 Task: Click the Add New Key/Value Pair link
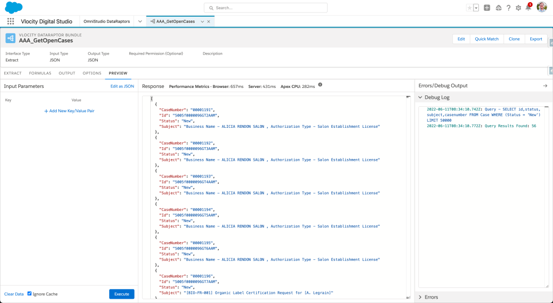[69, 111]
